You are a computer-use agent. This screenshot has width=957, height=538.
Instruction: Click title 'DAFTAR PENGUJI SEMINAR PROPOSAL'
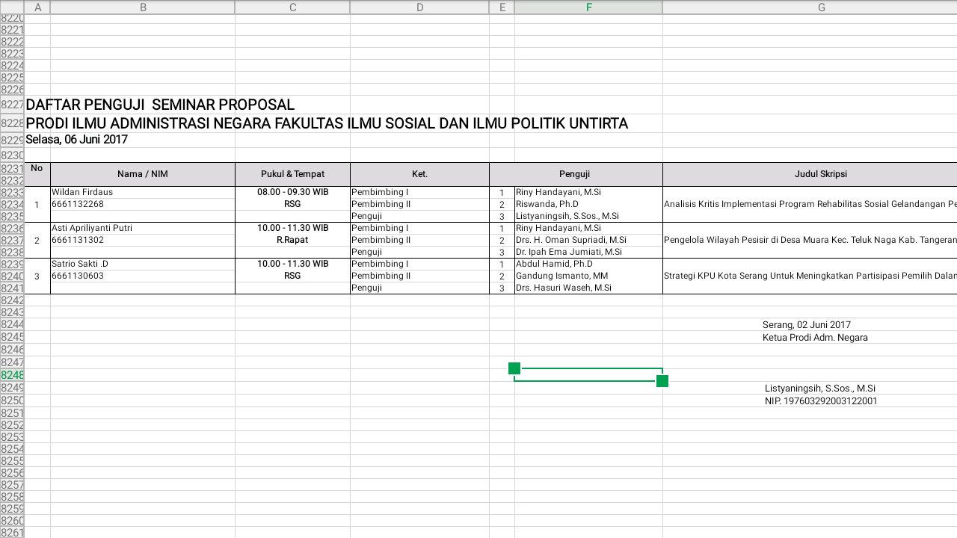160,105
